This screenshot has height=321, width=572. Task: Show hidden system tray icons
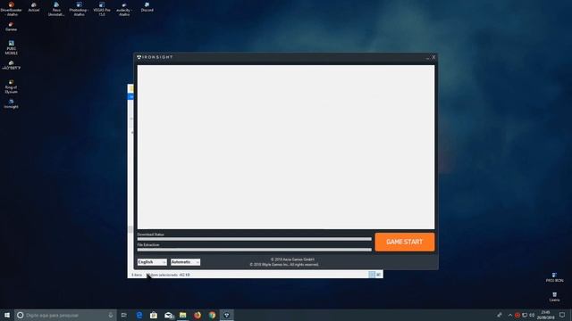510,315
